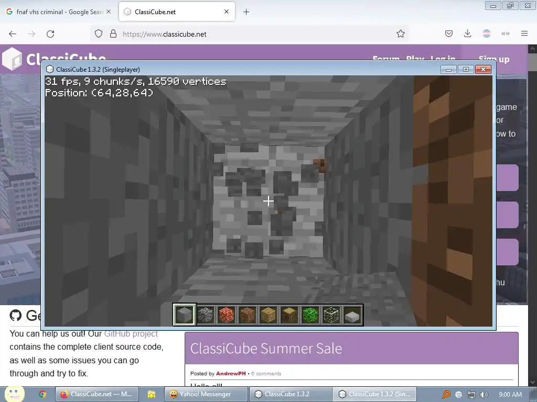Click the volume speaker tray icon
The width and height of the screenshot is (537, 402).
[484, 395]
